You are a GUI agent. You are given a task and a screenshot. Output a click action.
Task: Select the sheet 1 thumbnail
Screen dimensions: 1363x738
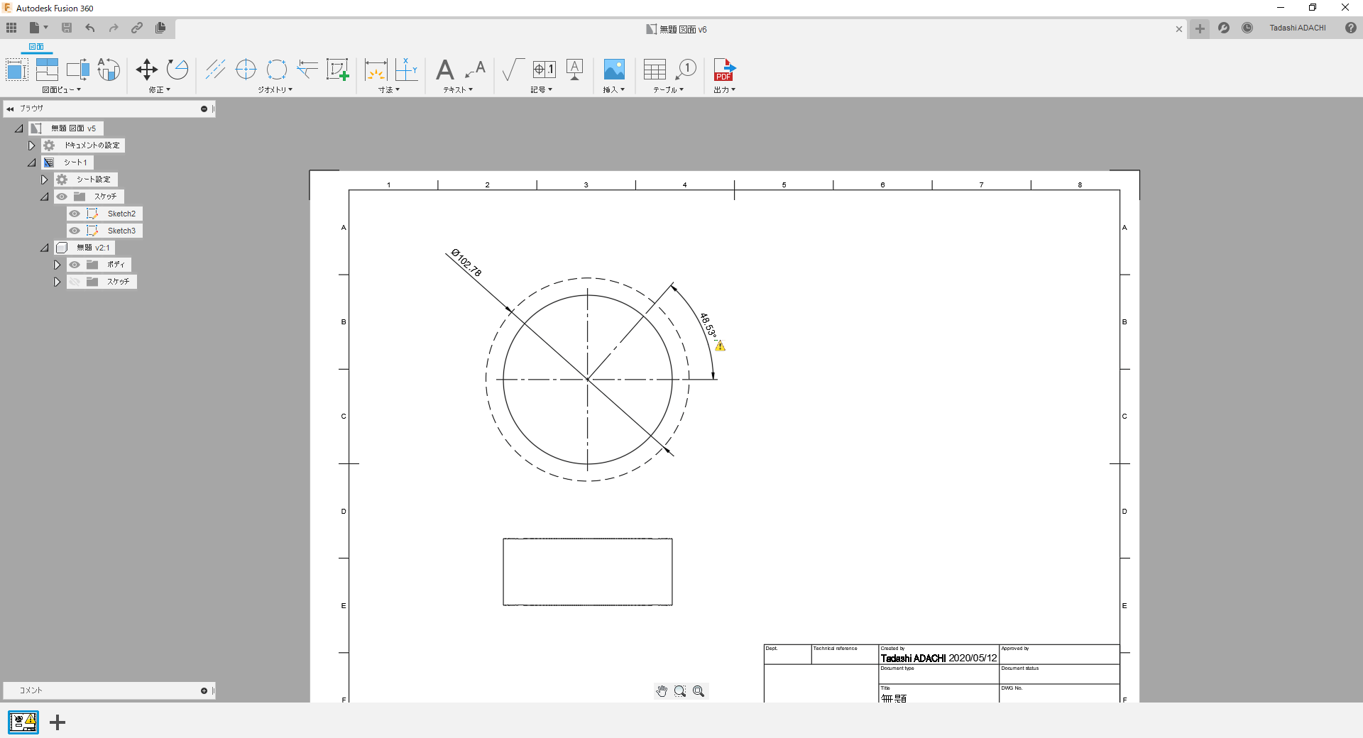click(x=23, y=722)
